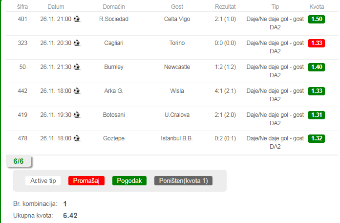The height and width of the screenshot is (223, 340).
Task: Click the soccer ball icon in Arka G. row
Action: (x=77, y=91)
